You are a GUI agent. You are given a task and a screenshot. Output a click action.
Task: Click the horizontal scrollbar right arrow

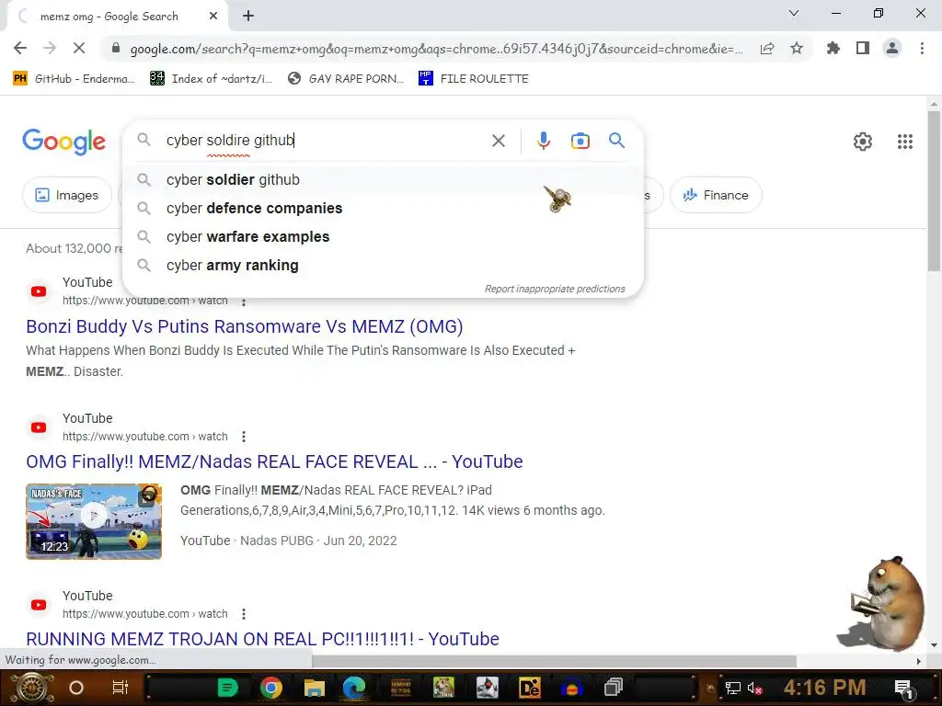(x=918, y=661)
